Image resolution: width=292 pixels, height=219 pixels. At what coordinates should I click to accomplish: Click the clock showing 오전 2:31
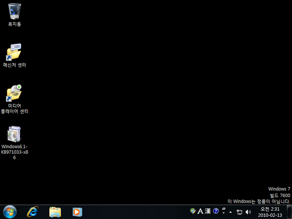(270, 209)
